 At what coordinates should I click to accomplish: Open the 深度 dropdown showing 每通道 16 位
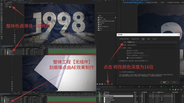pos(152,42)
